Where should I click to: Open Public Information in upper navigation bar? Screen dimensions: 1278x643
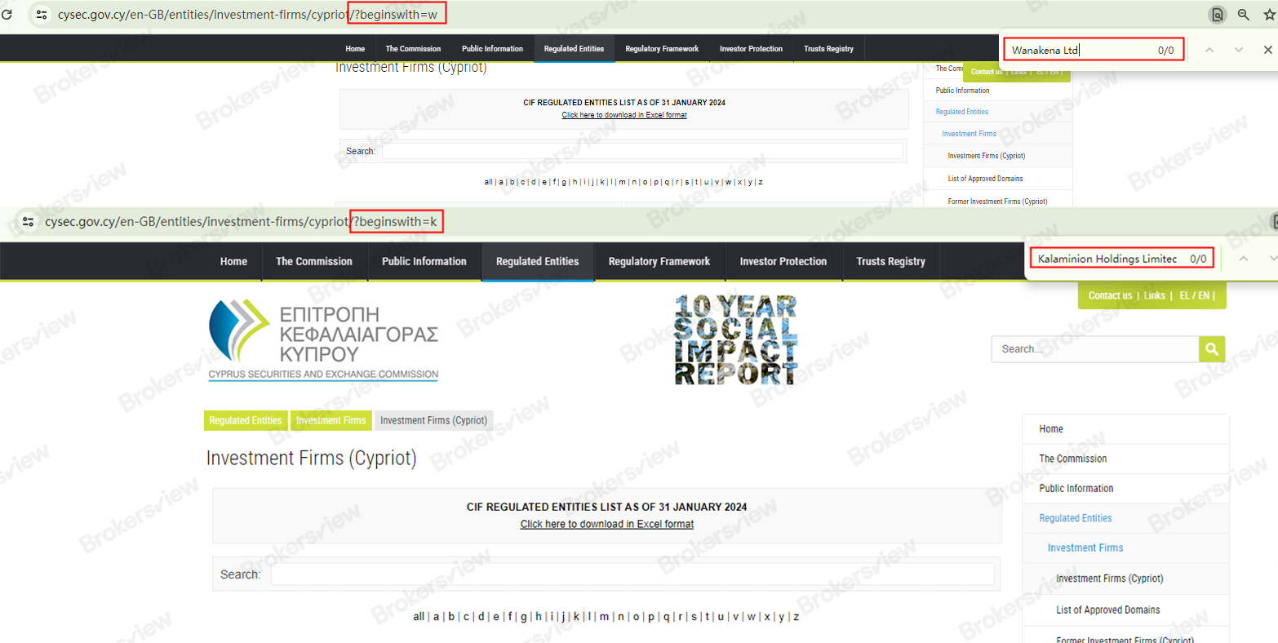point(492,49)
